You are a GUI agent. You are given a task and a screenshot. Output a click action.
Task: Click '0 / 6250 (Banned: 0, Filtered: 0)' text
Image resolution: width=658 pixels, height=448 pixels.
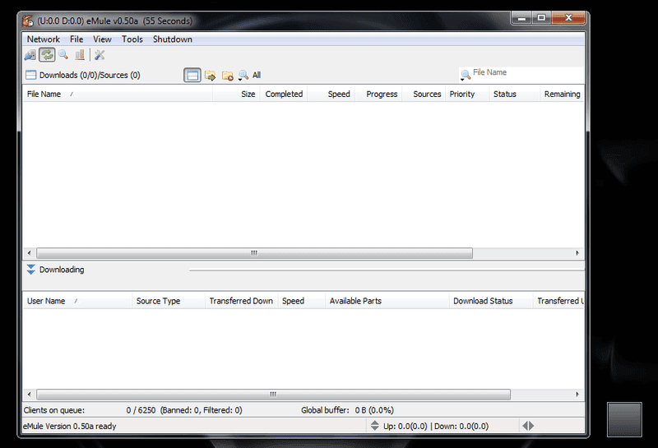(184, 410)
